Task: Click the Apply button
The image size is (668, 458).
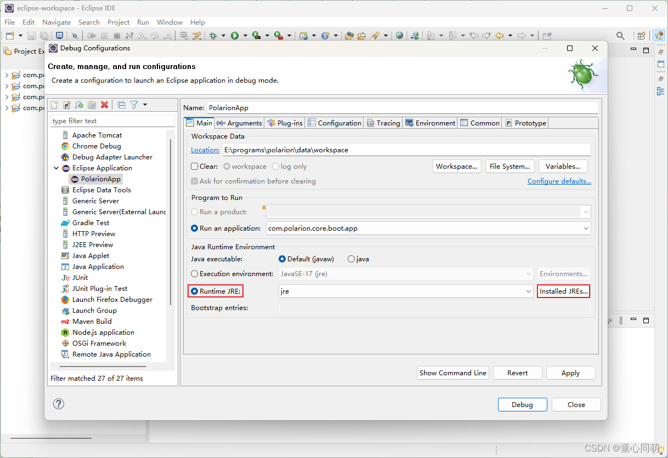Action: pyautogui.click(x=570, y=373)
